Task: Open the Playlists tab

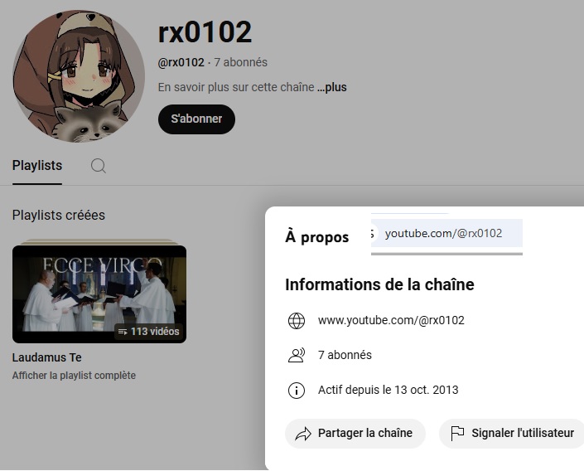Action: (37, 166)
